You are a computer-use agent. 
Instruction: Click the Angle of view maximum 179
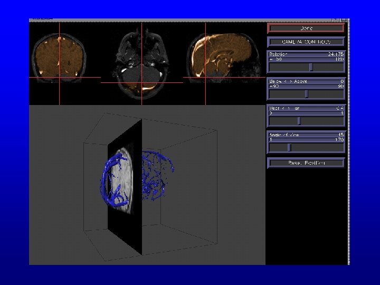(340, 139)
